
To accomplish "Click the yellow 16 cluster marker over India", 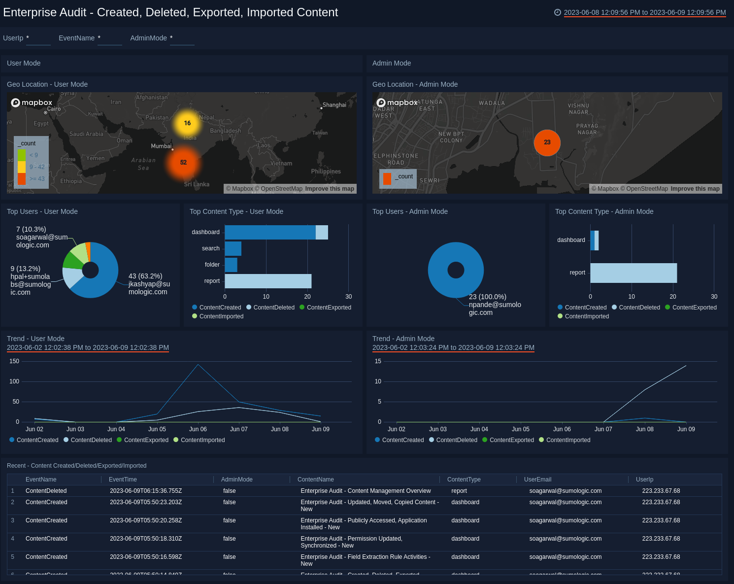I will 187,123.
